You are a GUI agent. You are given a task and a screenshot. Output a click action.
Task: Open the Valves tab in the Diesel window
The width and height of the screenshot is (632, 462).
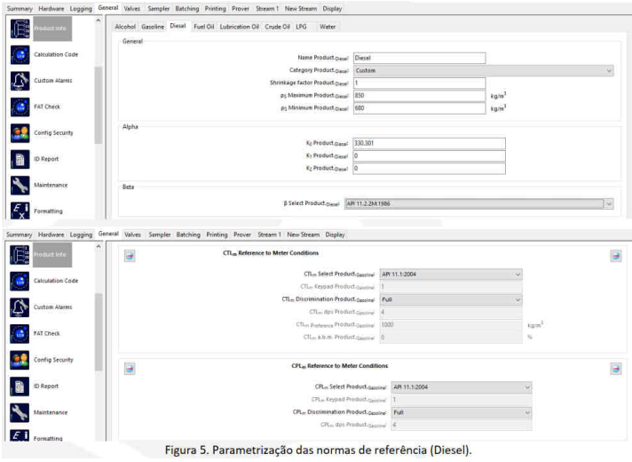pos(131,9)
